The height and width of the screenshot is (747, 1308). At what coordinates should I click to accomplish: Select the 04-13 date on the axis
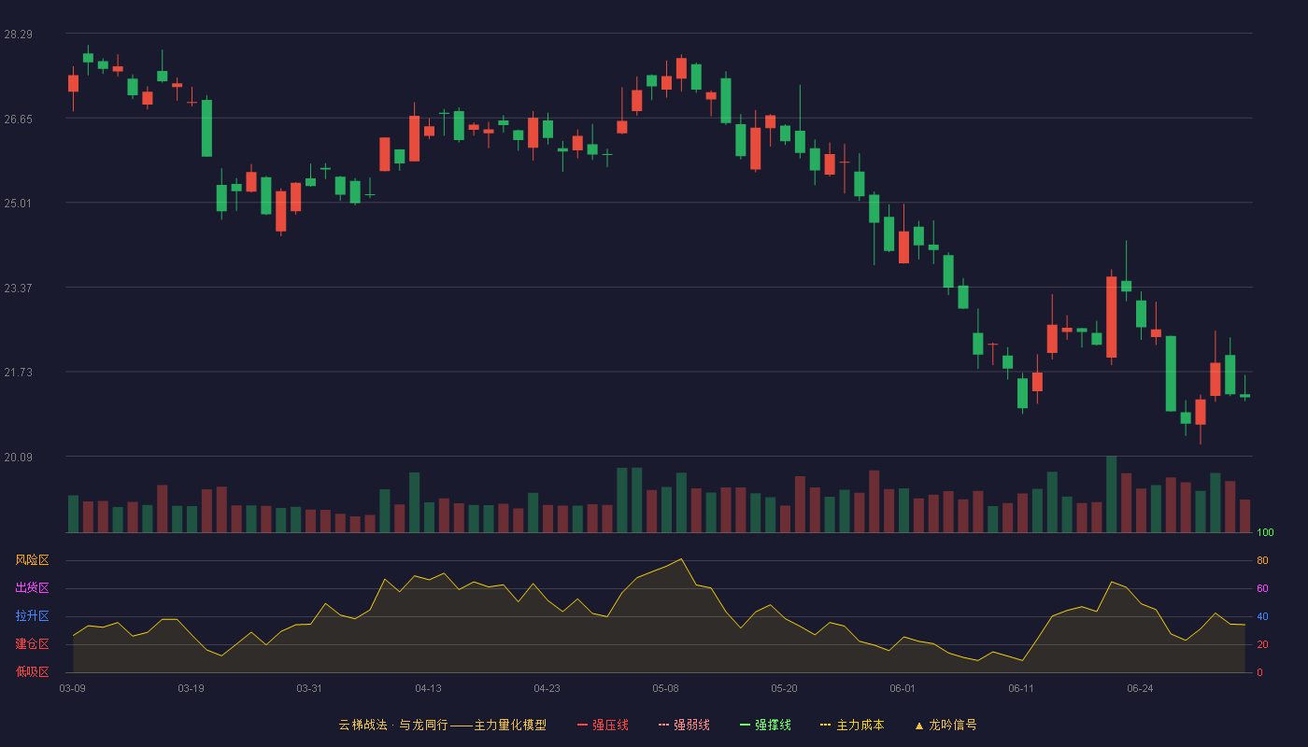[428, 688]
